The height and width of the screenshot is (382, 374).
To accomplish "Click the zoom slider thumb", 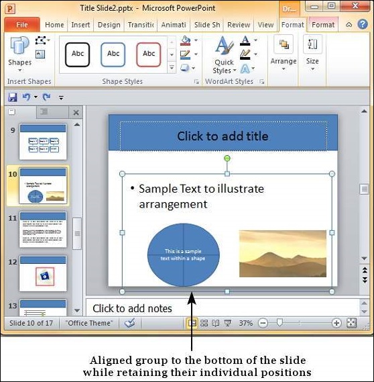I will [279, 323].
